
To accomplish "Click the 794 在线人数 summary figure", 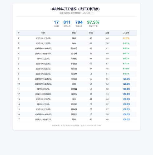I will coord(79,24).
